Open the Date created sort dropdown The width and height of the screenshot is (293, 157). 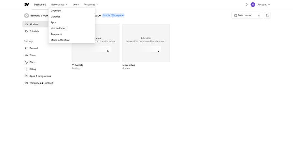click(x=247, y=15)
